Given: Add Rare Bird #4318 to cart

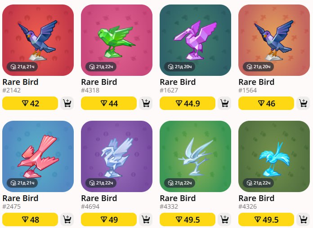Looking at the screenshot, I should pos(146,103).
